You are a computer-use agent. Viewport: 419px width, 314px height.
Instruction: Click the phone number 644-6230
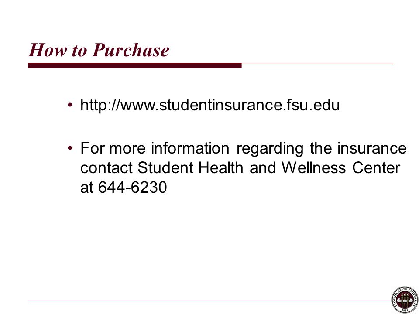pyautogui.click(x=133, y=187)
